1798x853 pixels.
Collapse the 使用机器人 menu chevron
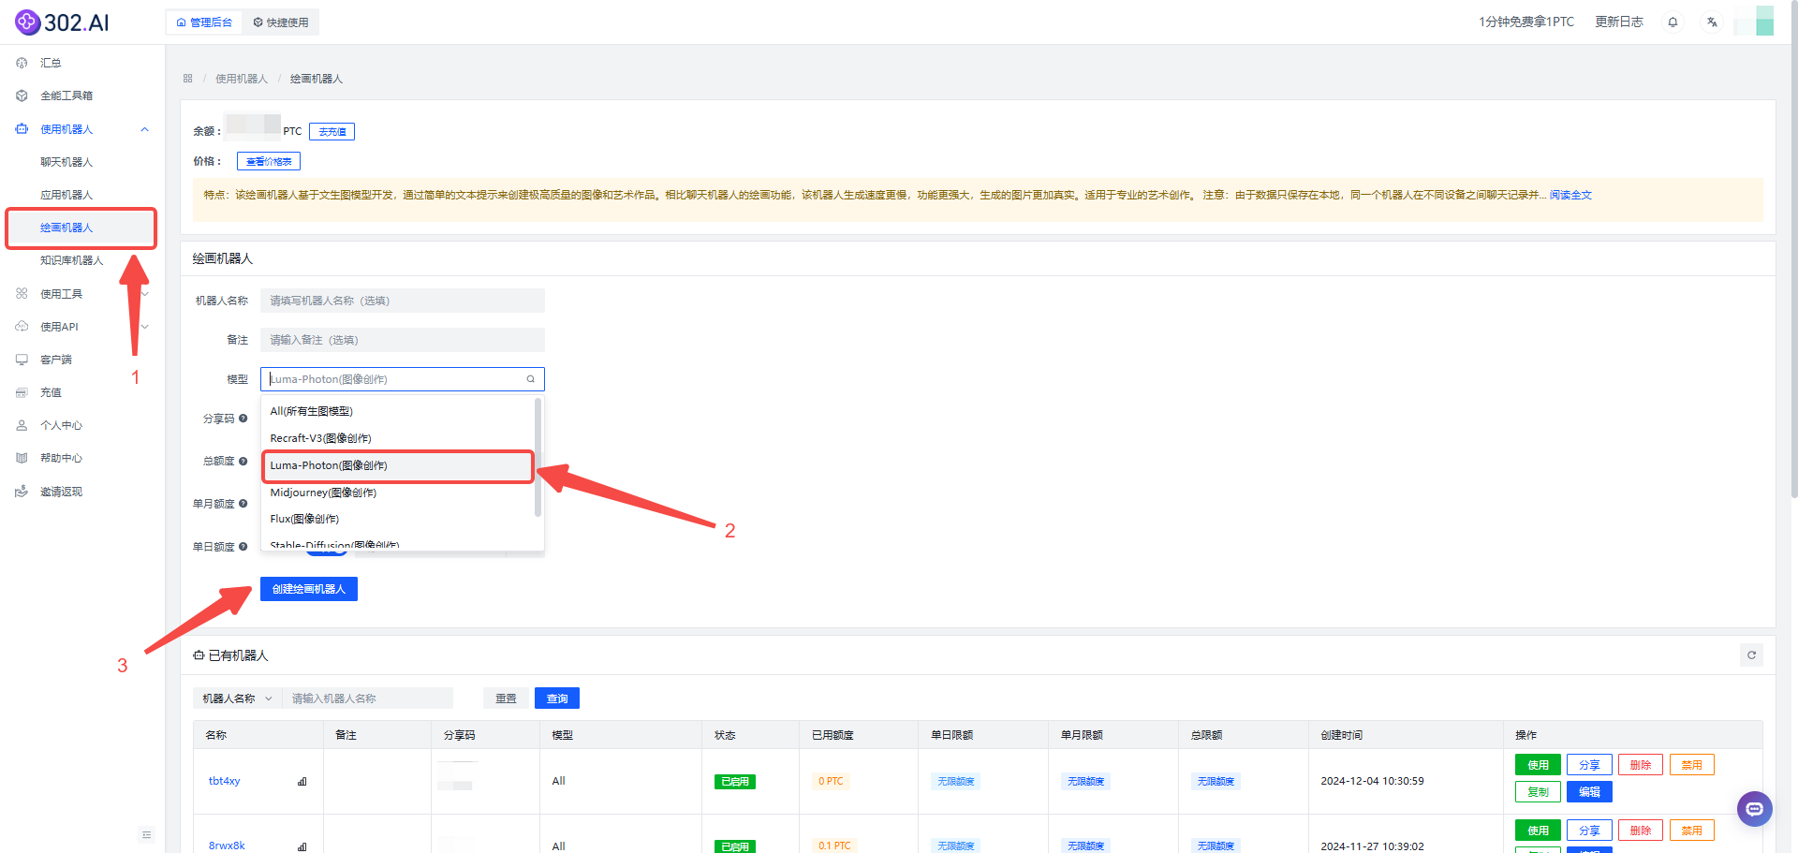144,129
